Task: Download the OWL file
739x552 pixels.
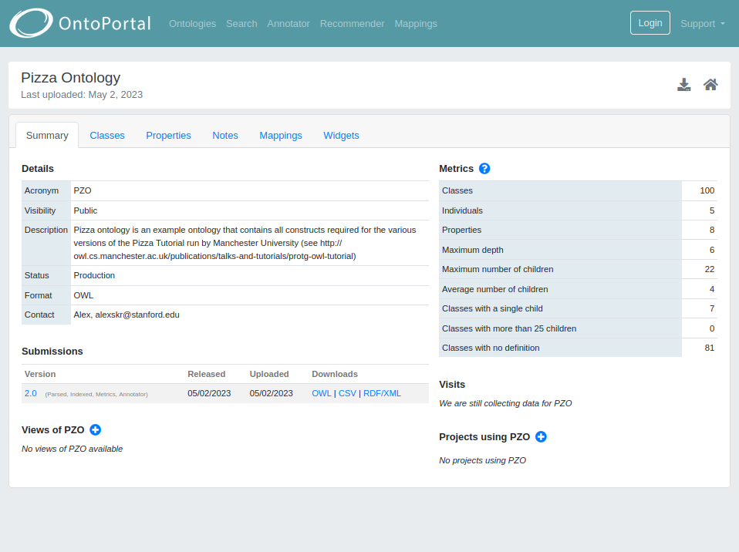Action: pos(321,393)
